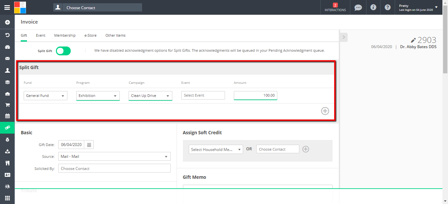Turn off the Split Gift toggle
This screenshot has height=204, width=448.
(x=63, y=51)
